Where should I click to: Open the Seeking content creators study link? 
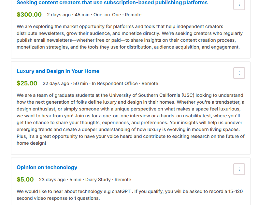pyautogui.click(x=112, y=3)
